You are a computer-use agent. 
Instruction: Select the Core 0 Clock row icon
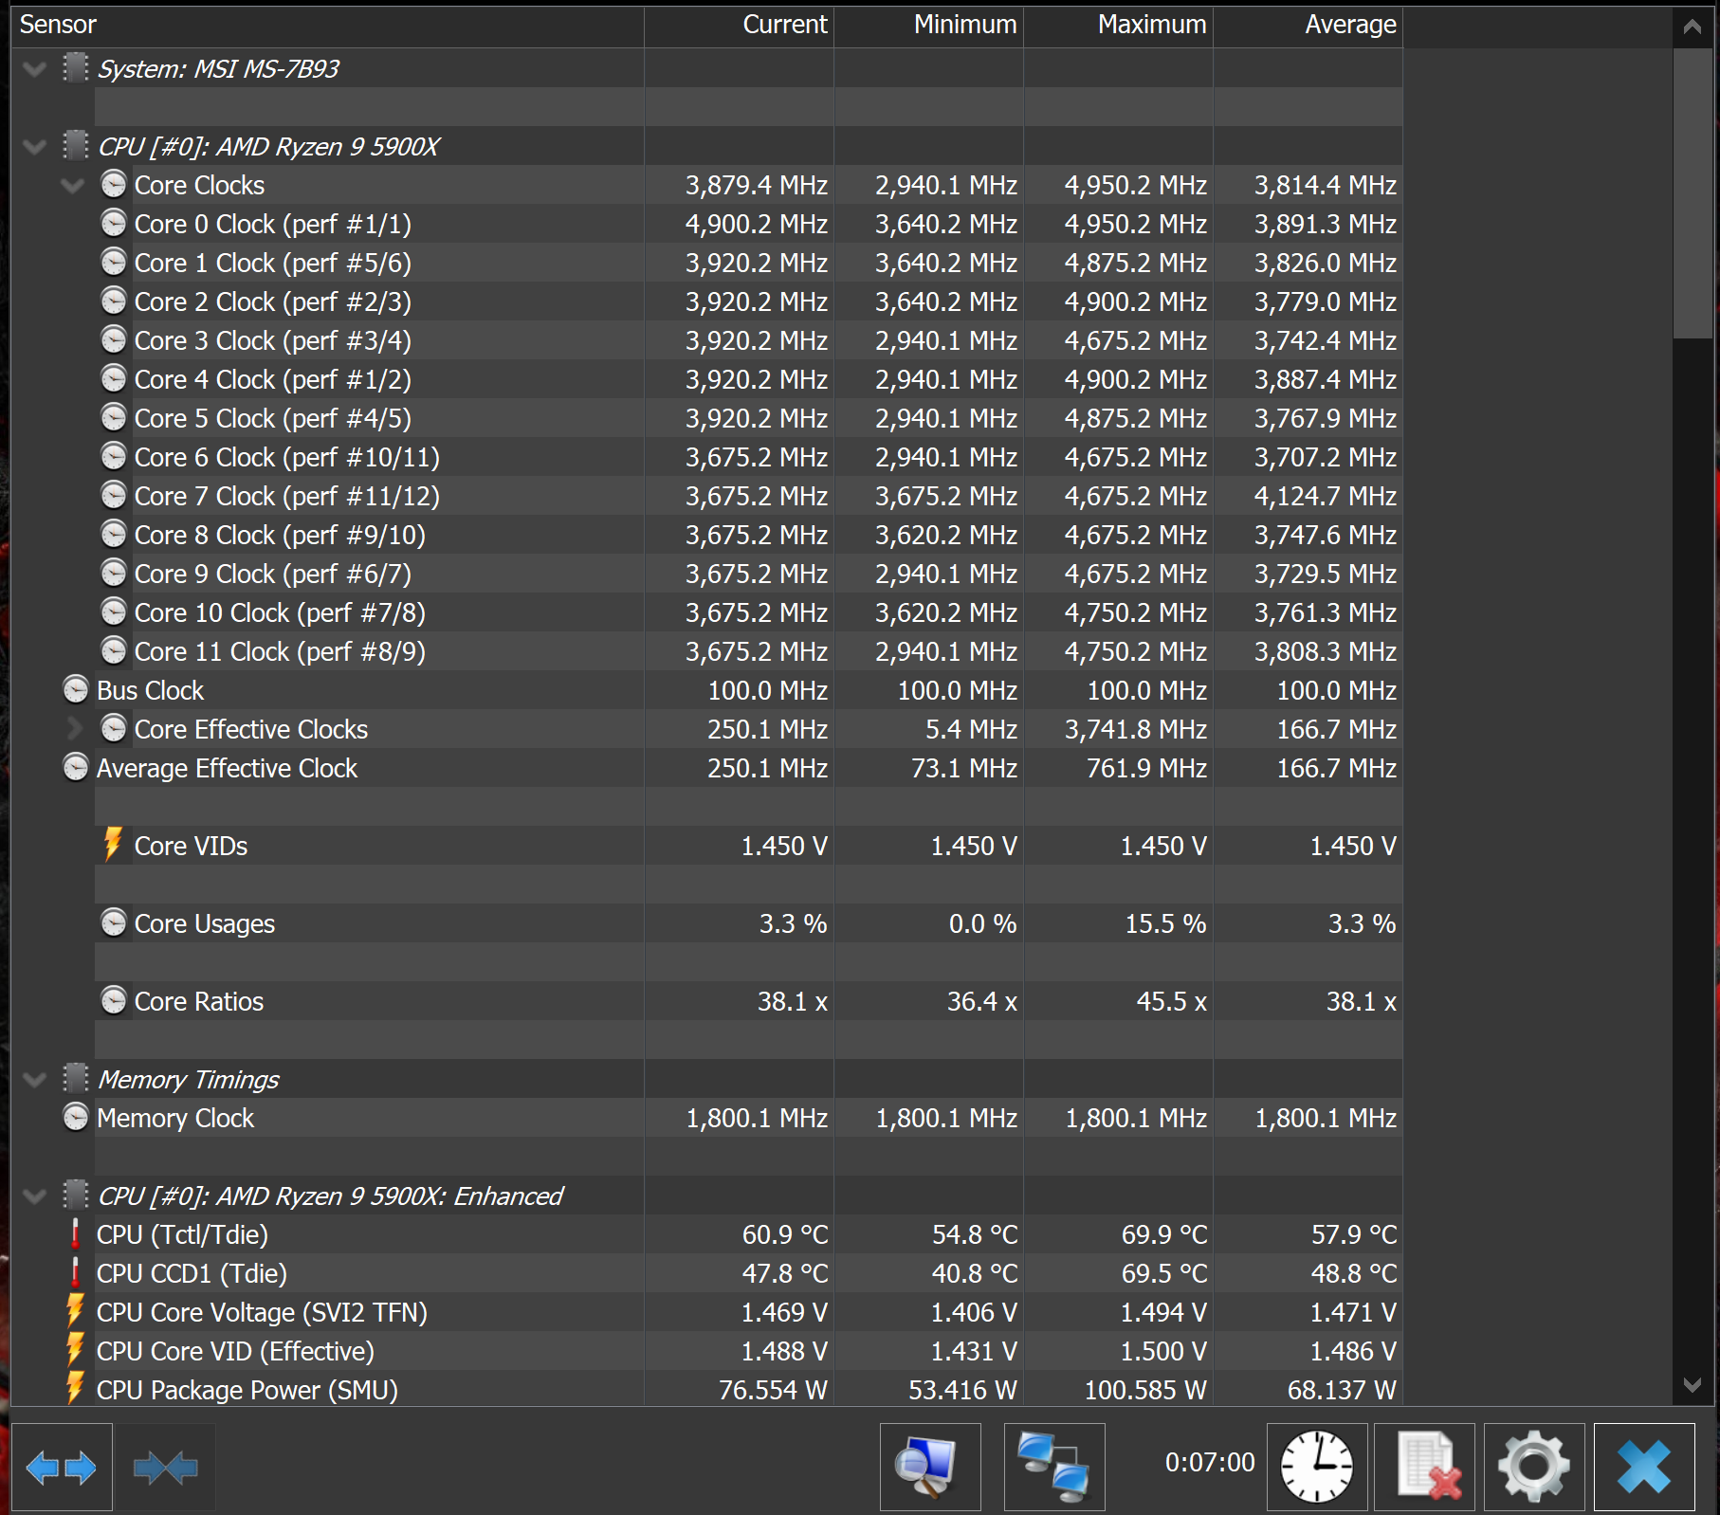pyautogui.click(x=114, y=224)
